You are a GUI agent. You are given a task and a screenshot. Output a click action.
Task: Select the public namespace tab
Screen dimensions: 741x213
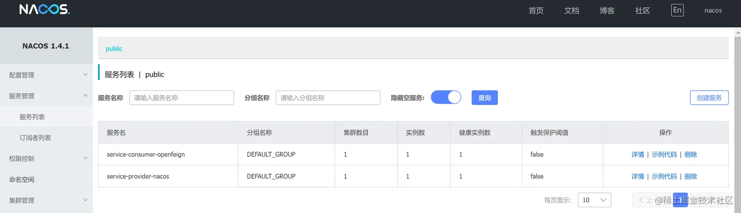tap(114, 48)
